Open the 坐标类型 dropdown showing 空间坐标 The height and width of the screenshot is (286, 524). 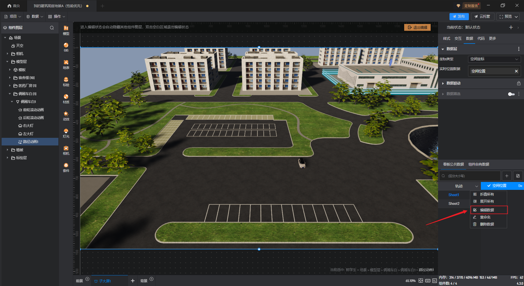coord(494,59)
